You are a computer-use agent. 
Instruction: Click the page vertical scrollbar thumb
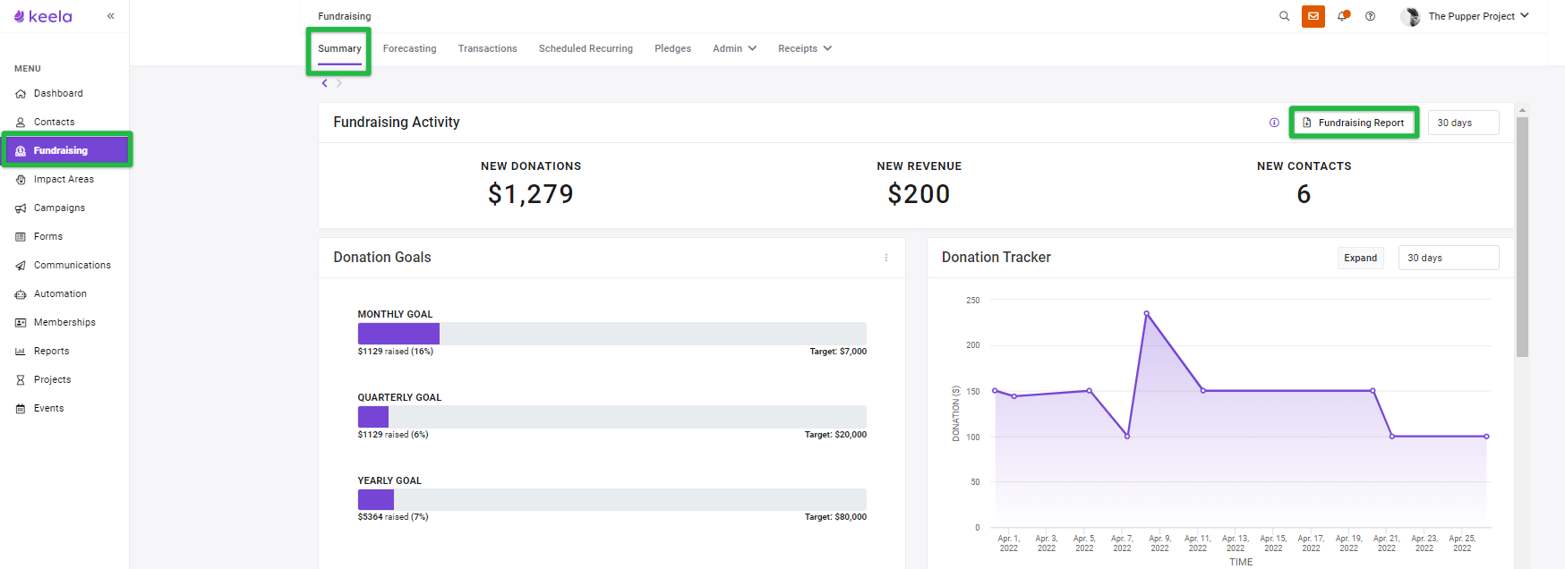coord(1522,237)
